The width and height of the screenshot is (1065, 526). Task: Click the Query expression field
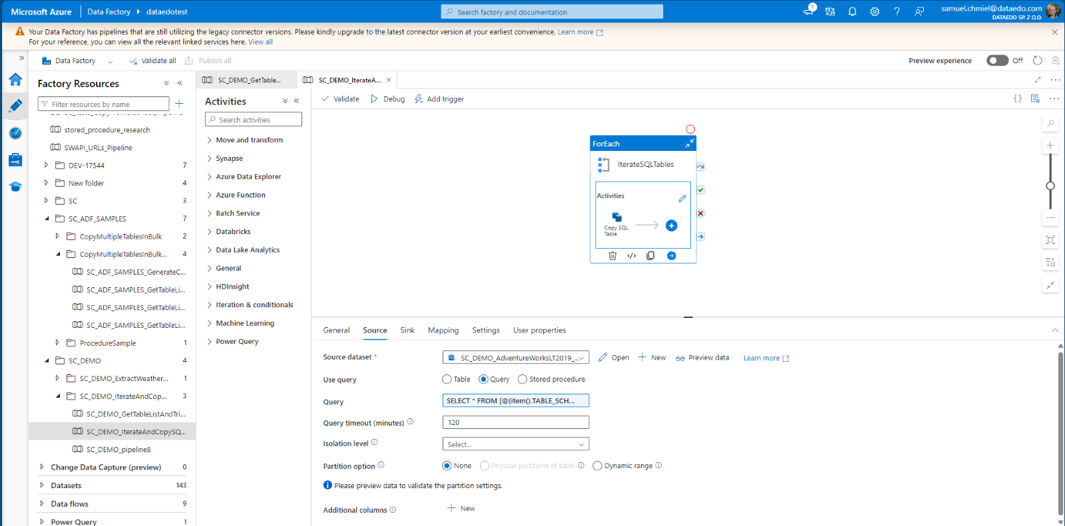[x=516, y=401]
